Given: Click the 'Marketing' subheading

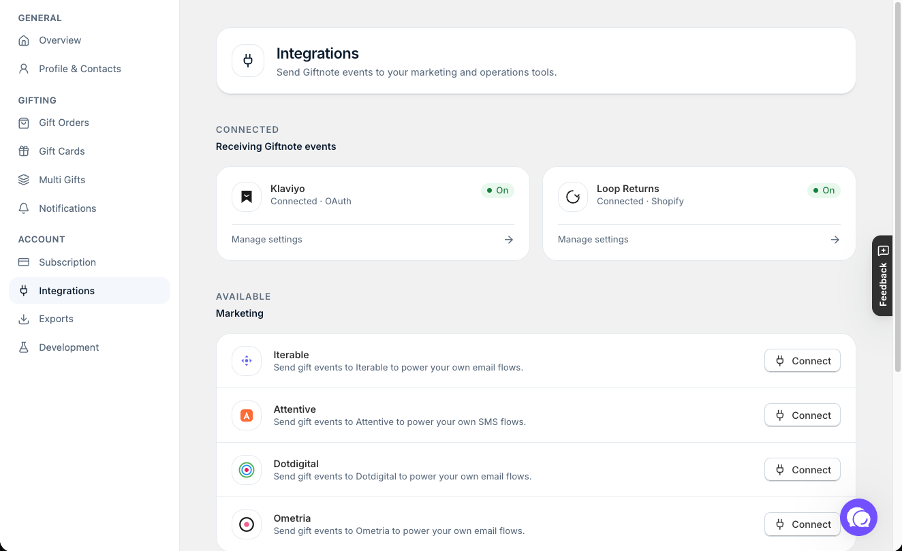Looking at the screenshot, I should pos(240,313).
